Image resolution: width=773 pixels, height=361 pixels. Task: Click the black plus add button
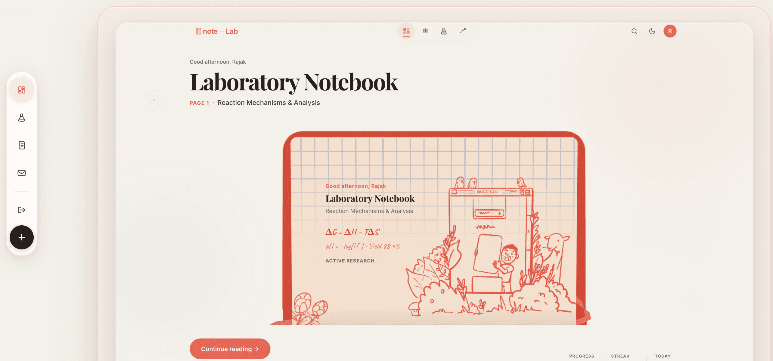click(22, 237)
